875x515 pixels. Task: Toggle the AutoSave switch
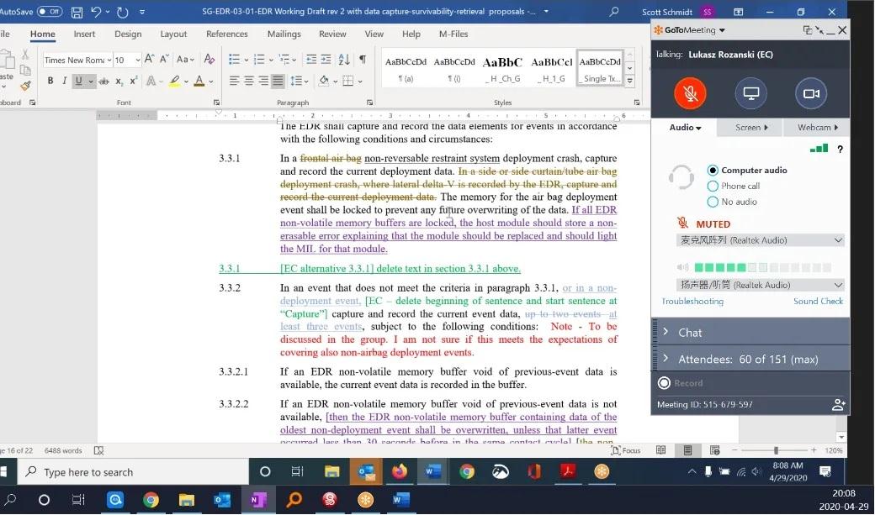50,12
